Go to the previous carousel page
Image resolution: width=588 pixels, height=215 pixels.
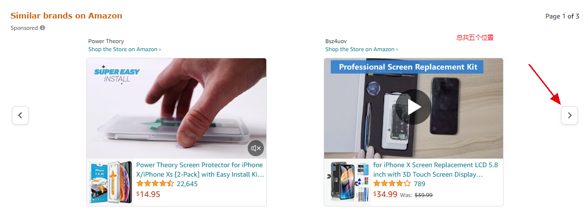click(20, 115)
